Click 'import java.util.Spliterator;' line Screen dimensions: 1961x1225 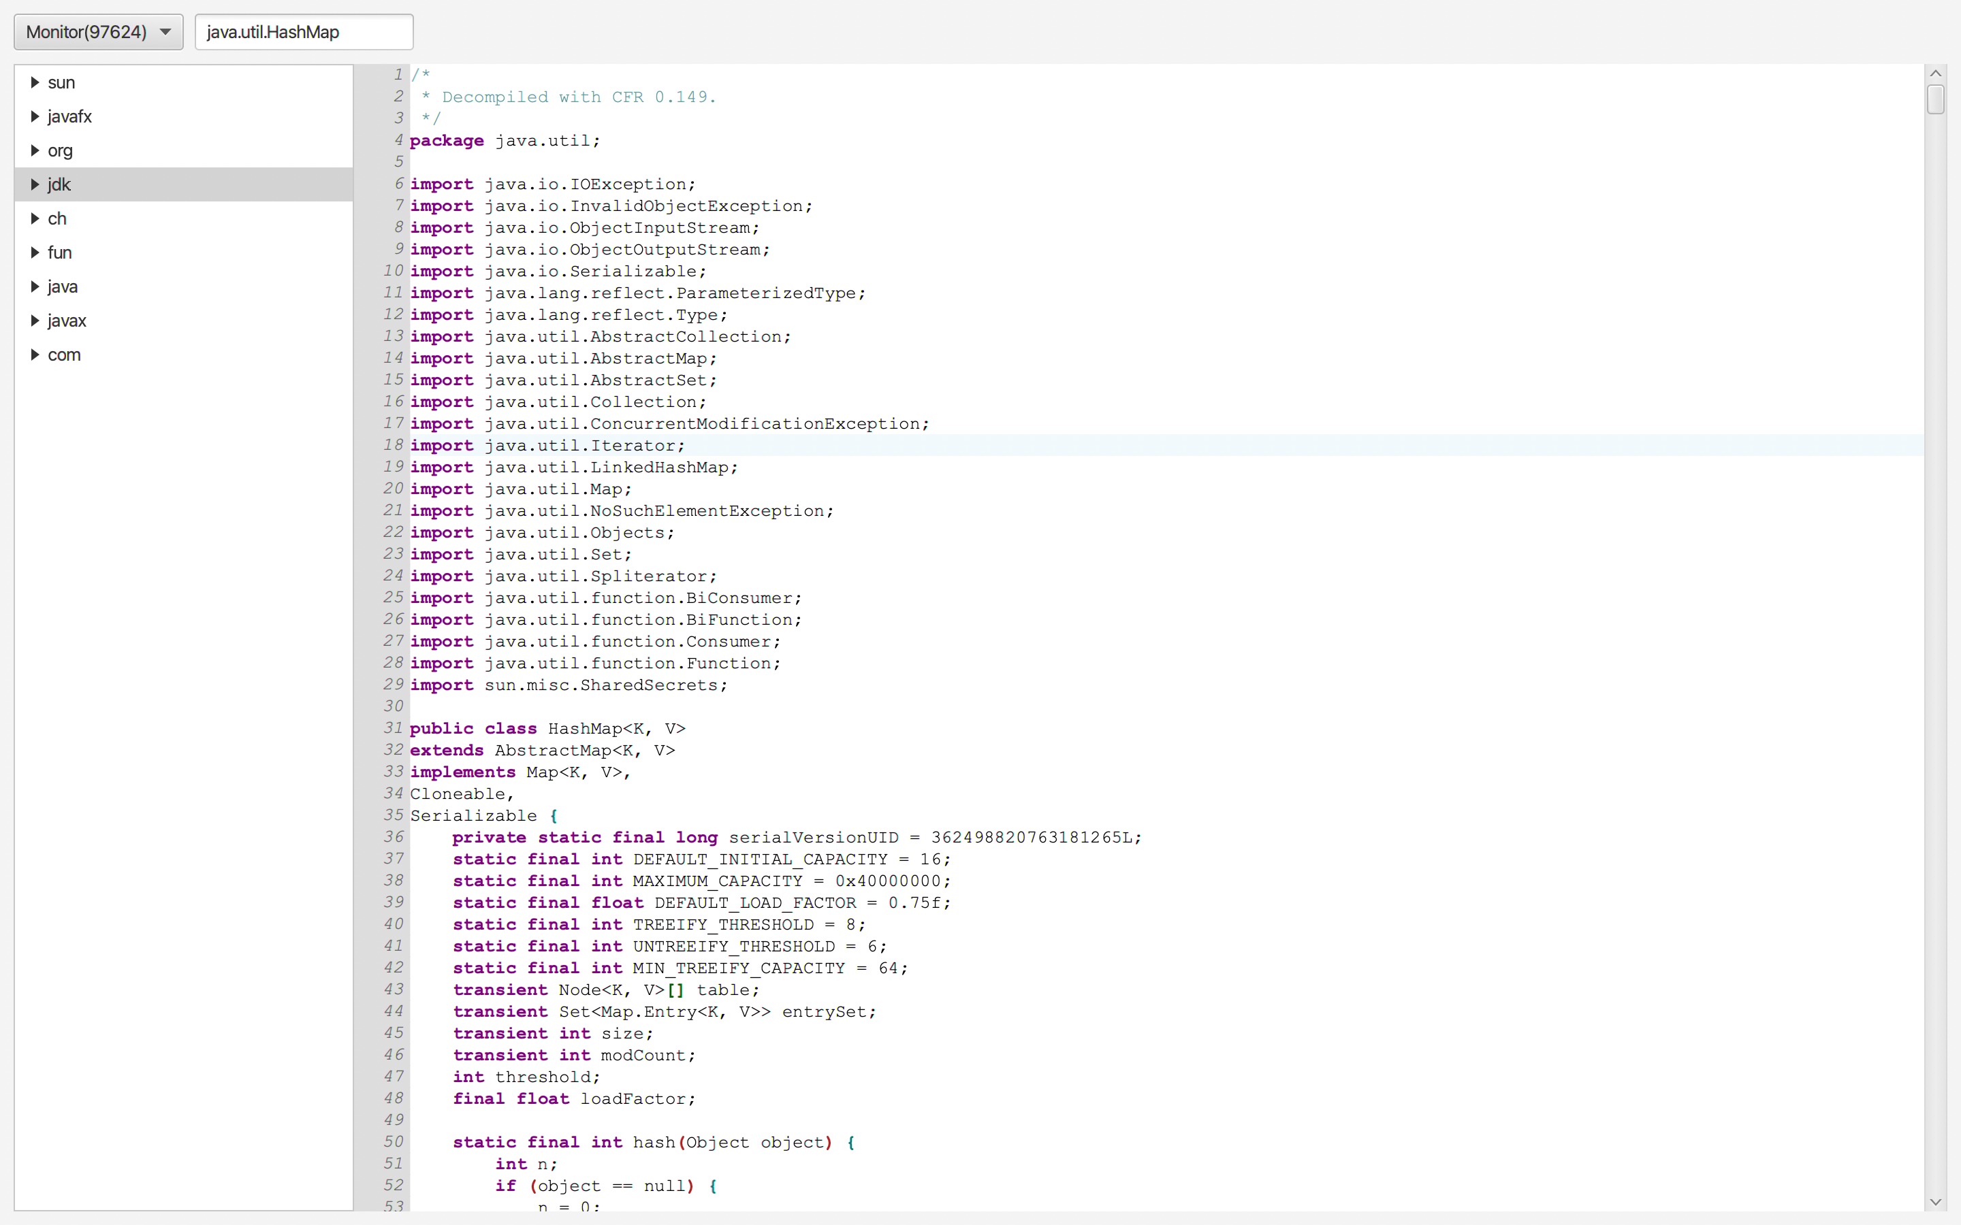563,577
